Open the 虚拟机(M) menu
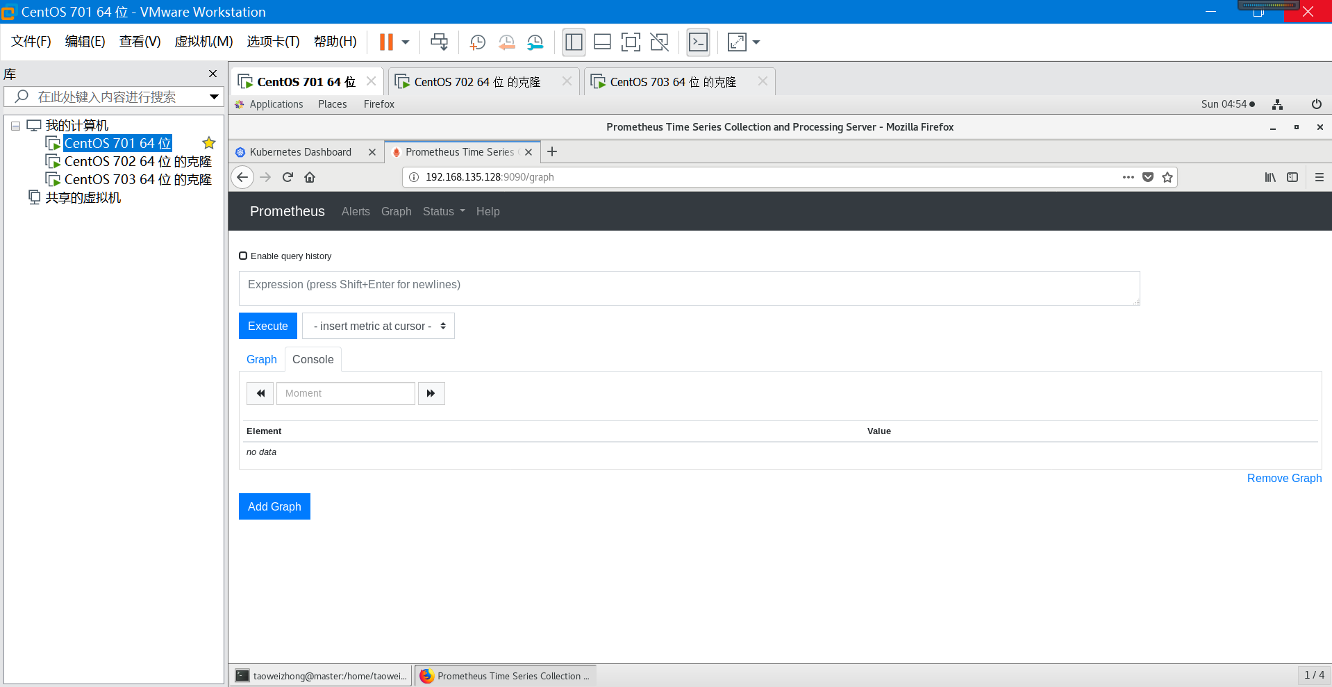This screenshot has width=1332, height=687. (x=203, y=42)
